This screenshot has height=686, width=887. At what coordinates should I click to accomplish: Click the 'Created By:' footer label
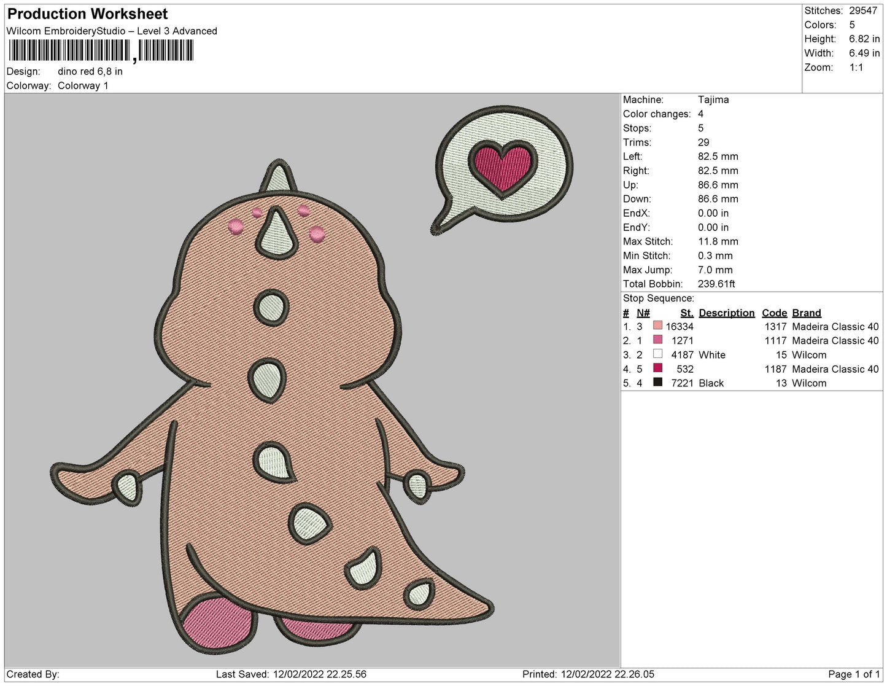pos(33,674)
